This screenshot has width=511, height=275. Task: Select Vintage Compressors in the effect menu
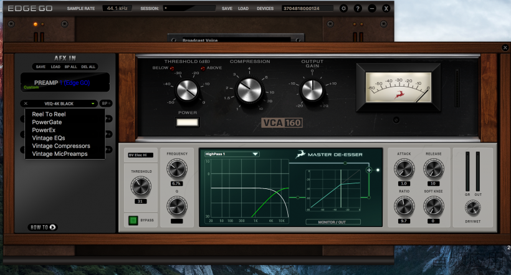click(x=61, y=146)
